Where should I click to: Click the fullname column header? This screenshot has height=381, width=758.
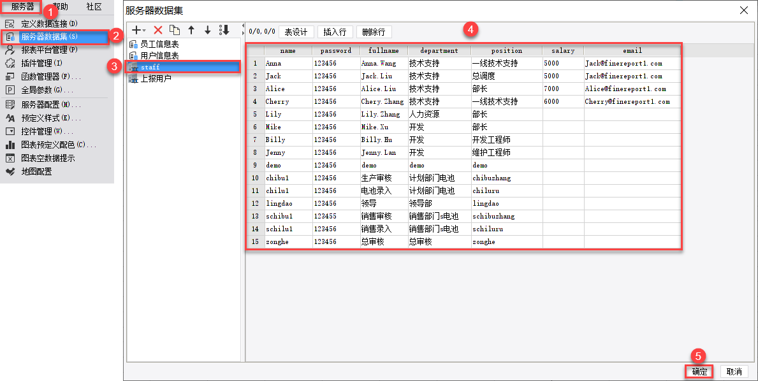pyautogui.click(x=384, y=51)
